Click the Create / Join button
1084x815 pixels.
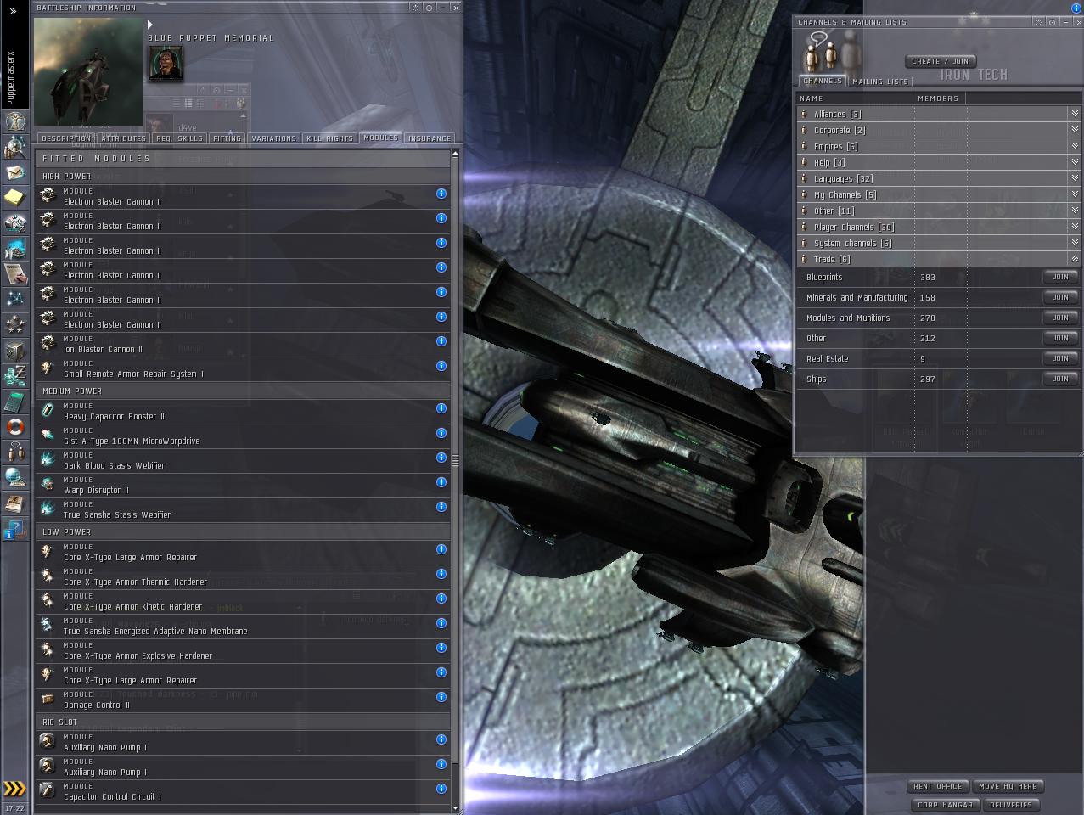click(x=940, y=61)
